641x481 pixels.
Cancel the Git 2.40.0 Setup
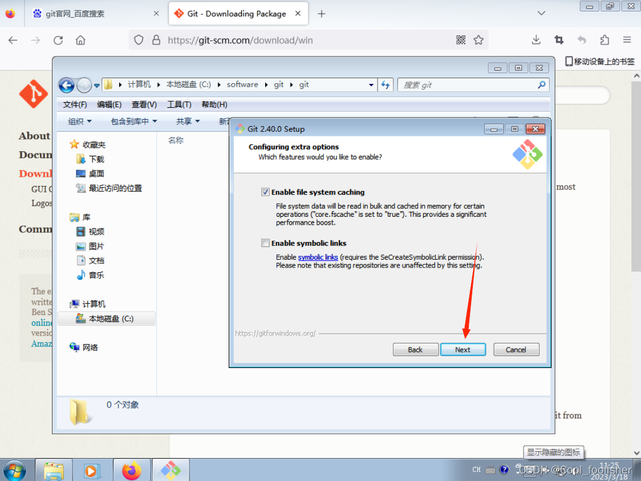coord(516,350)
